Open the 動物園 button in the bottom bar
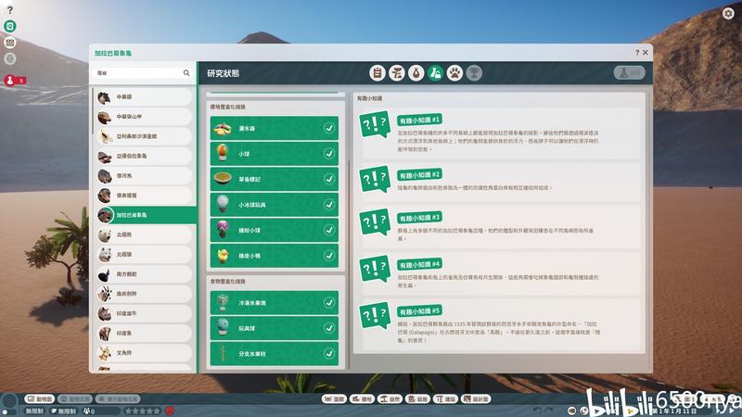The height and width of the screenshot is (417, 742). click(x=39, y=399)
